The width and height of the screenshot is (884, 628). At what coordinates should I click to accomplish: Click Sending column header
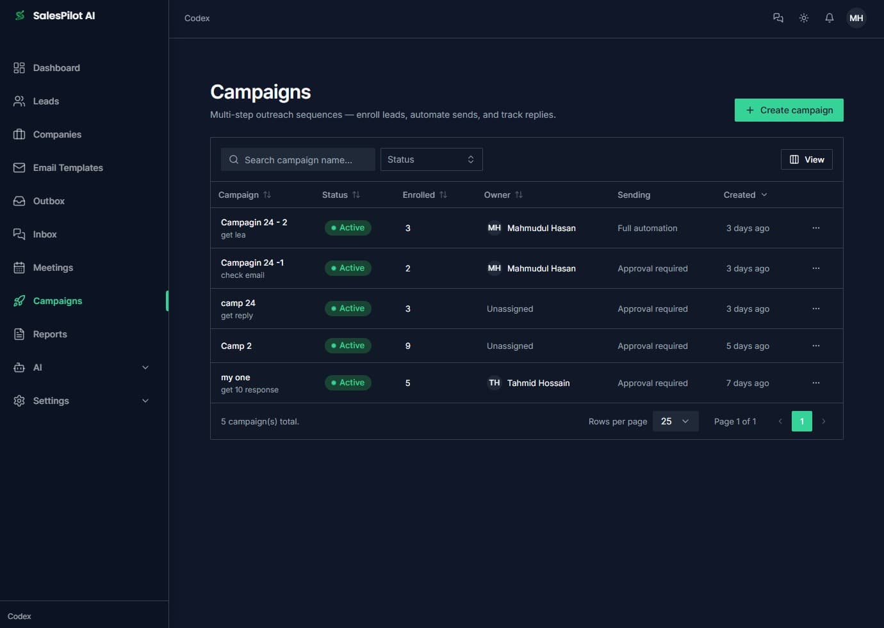(634, 195)
